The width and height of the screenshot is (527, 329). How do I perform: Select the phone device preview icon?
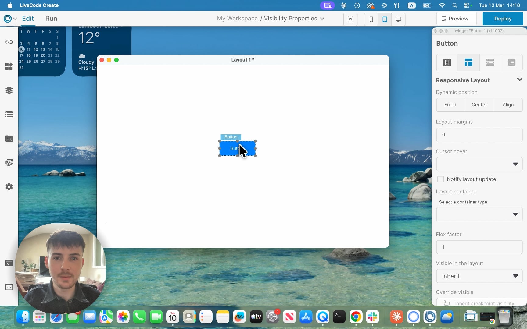(x=371, y=19)
